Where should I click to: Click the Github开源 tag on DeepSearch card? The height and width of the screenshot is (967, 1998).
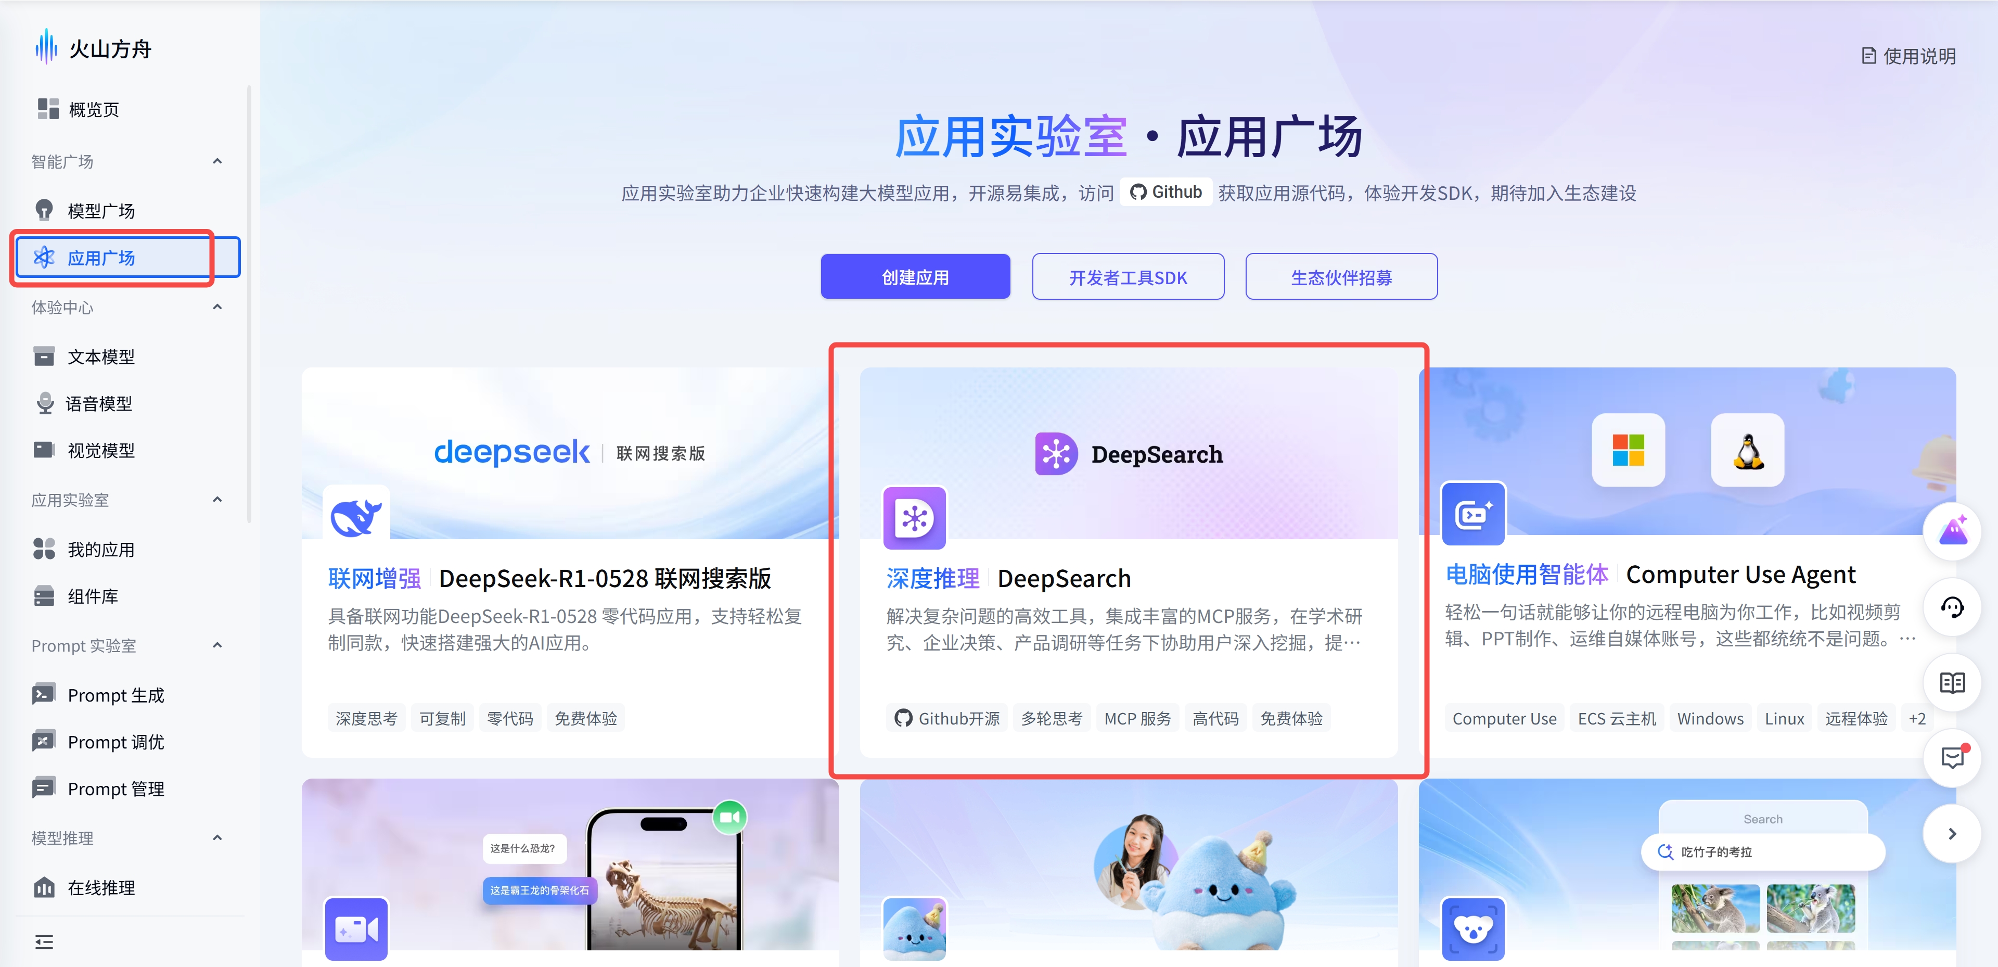[x=947, y=718]
